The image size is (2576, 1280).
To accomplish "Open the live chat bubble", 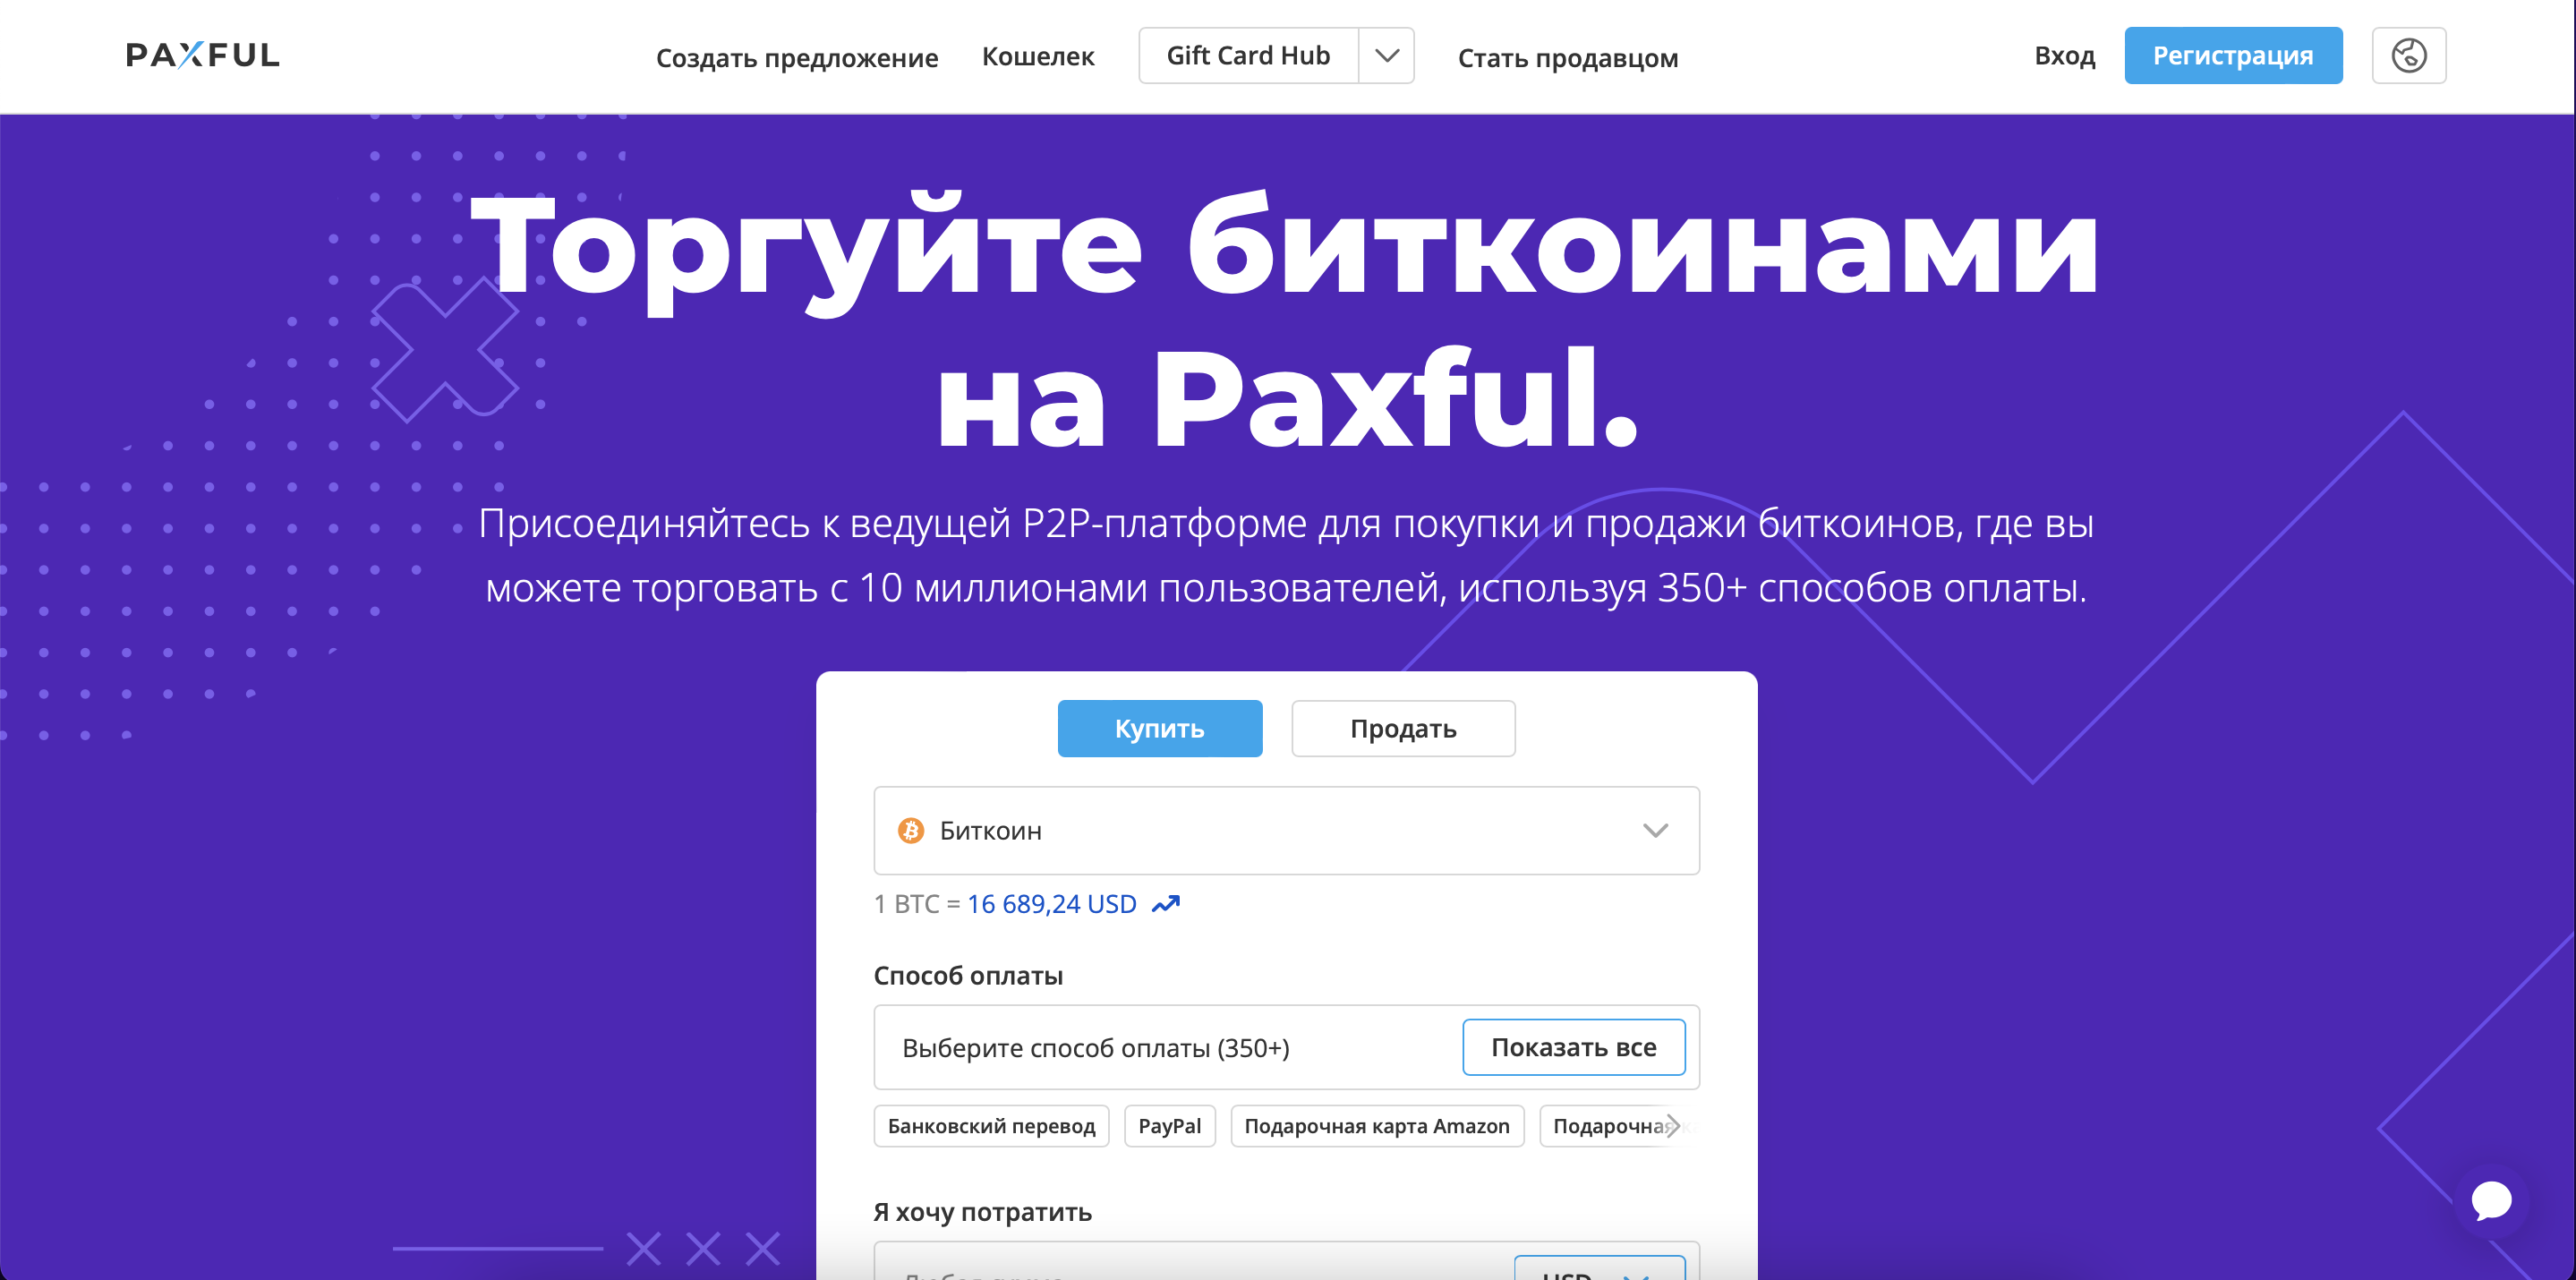I will 2491,1200.
